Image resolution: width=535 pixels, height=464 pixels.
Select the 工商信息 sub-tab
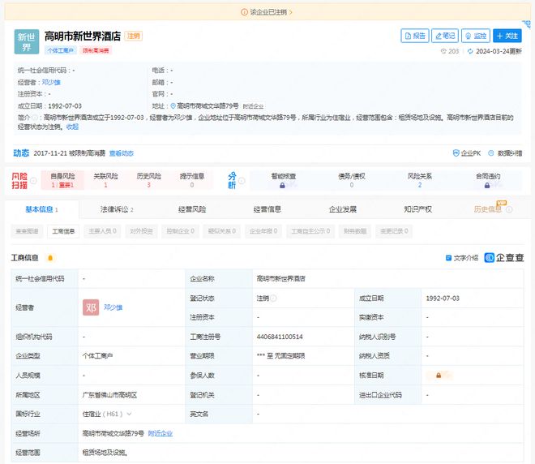[x=63, y=231]
